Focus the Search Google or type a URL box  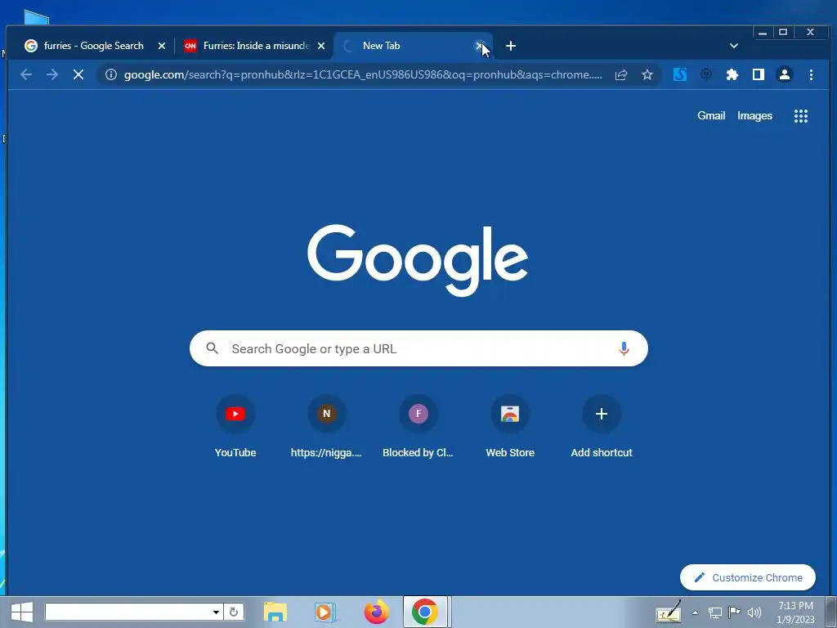point(419,348)
